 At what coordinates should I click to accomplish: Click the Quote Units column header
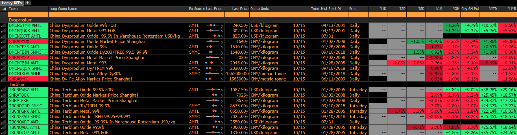[x=271, y=9]
